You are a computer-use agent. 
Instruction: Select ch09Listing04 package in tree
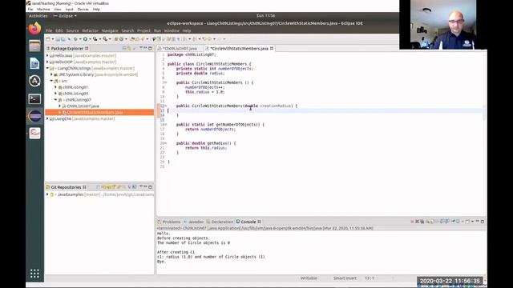[x=75, y=94]
